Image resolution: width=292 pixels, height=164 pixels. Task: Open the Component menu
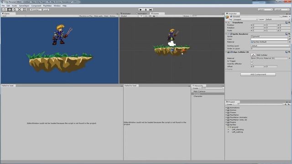[36, 6]
